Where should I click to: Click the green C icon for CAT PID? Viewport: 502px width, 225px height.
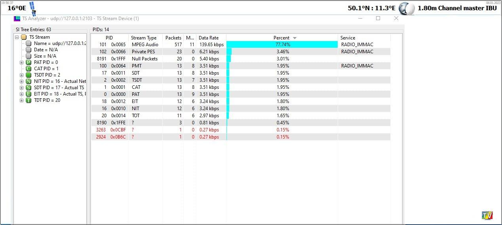click(x=29, y=69)
